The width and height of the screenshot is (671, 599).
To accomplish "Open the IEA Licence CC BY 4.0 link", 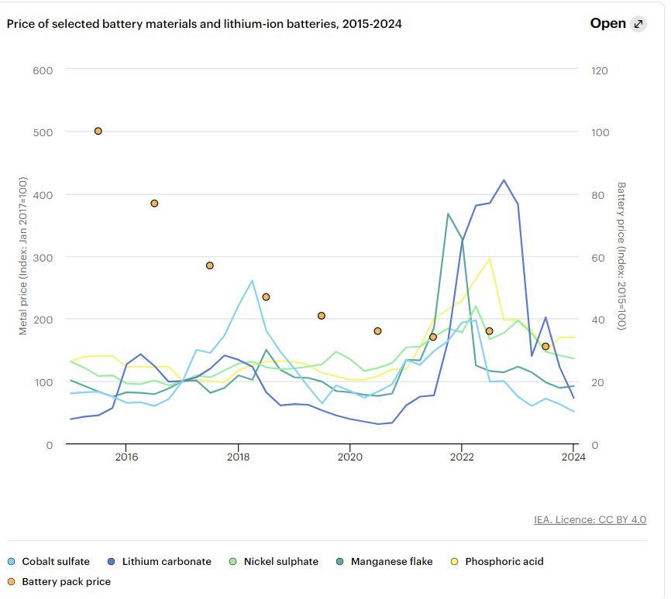I will click(x=590, y=520).
